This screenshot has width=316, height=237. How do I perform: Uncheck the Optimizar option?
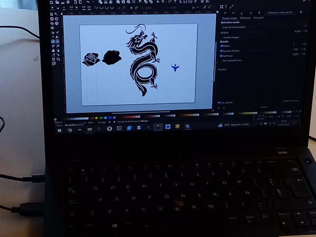[x=222, y=55]
